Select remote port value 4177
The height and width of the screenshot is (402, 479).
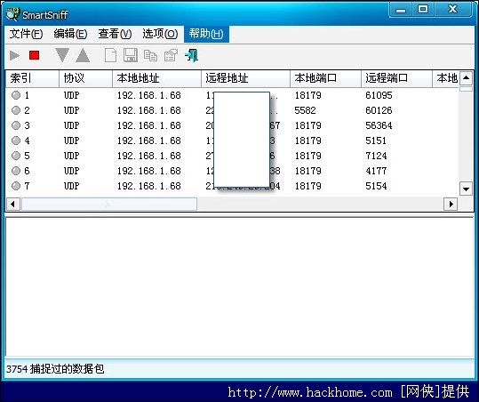pyautogui.click(x=376, y=171)
